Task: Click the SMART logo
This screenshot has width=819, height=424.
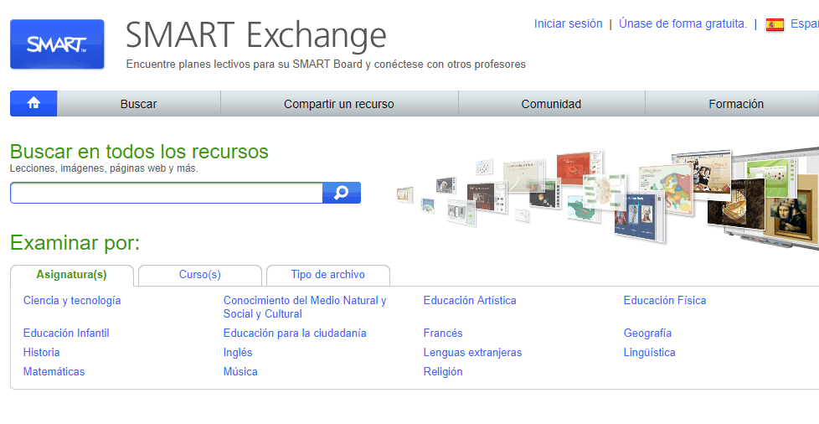Action: (x=57, y=44)
